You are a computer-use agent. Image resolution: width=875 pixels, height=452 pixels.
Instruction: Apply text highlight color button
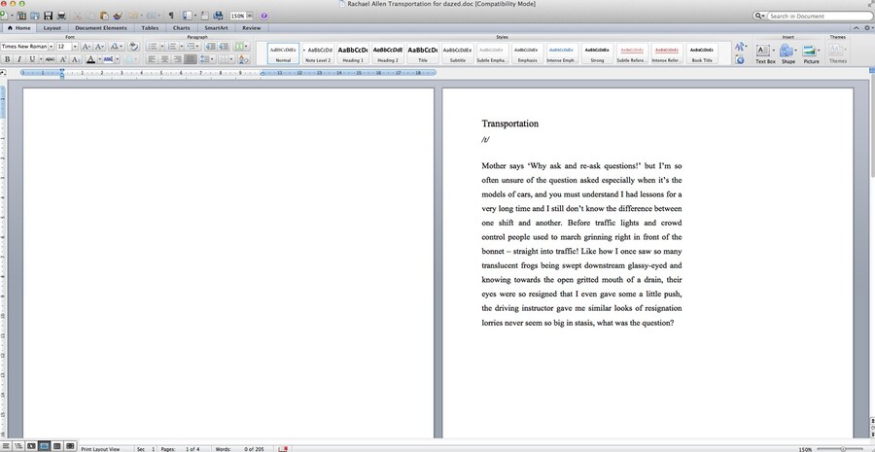(108, 59)
